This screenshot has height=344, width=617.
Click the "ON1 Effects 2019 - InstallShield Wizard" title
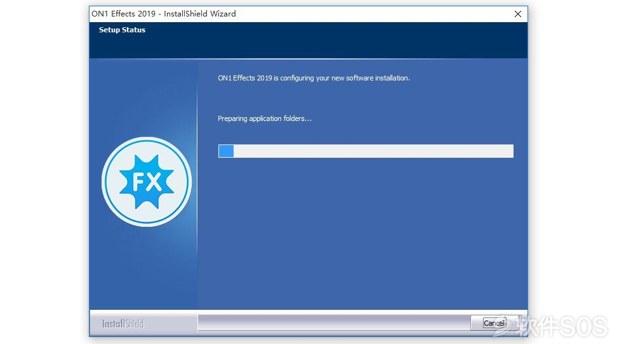tap(164, 14)
